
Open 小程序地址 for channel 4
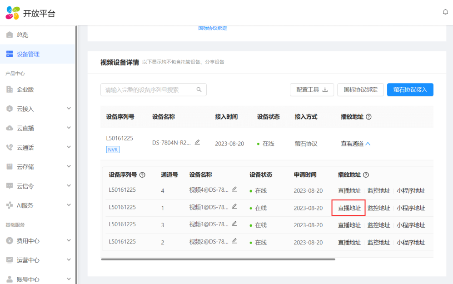pyautogui.click(x=411, y=191)
